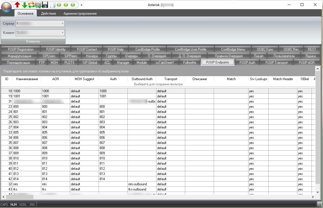
Task: Sort by the MOH Suggest column header
Action: pos(85,79)
